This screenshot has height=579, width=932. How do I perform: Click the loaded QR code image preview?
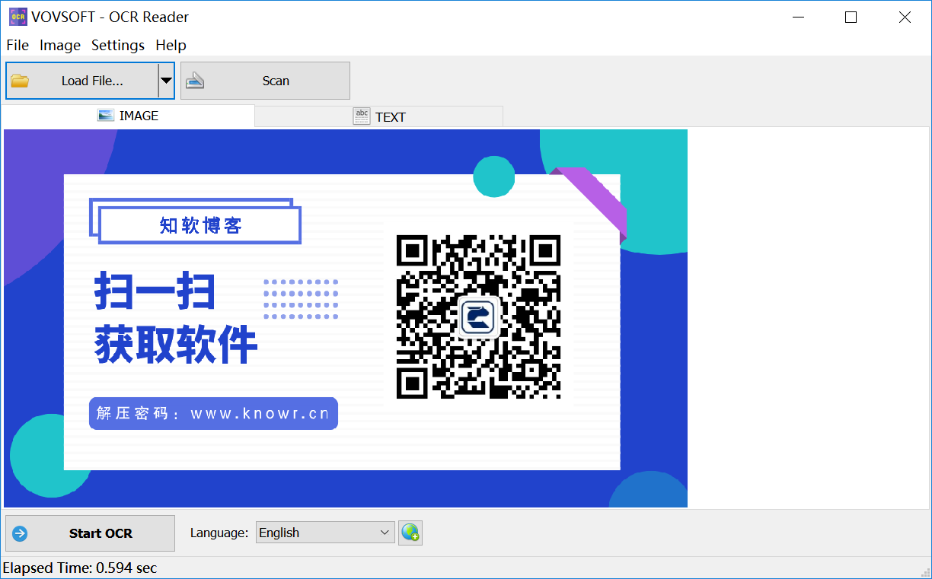pos(346,318)
